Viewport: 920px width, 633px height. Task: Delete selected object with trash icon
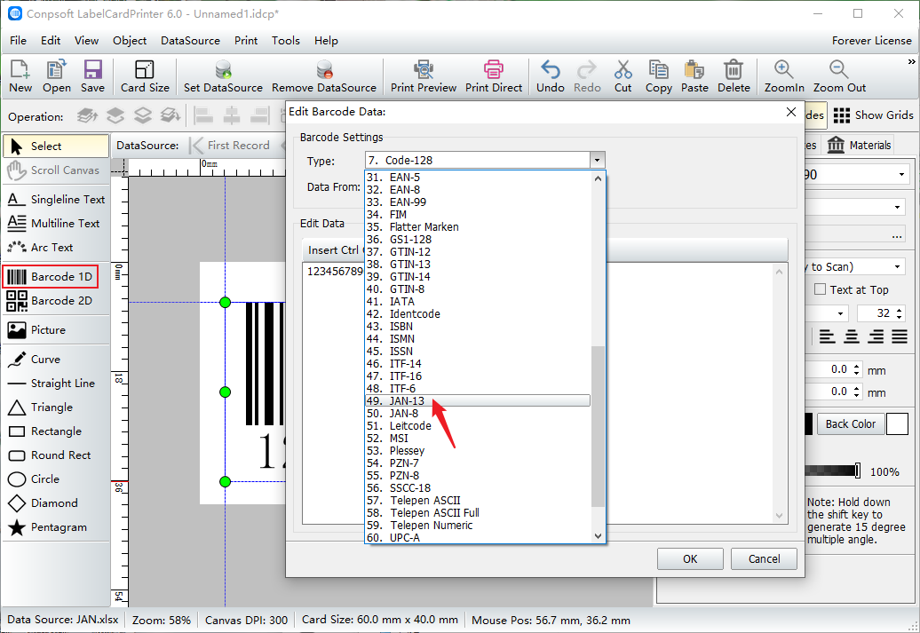pos(734,76)
